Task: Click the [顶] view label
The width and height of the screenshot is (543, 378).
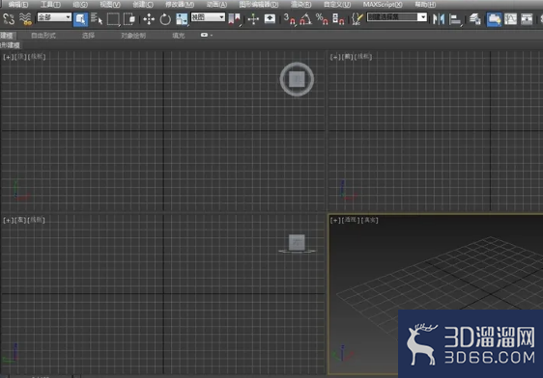Action: click(x=20, y=57)
